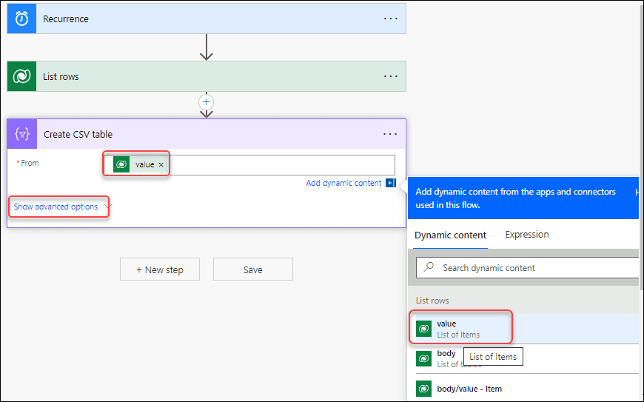Click the search magnifier icon
The width and height of the screenshot is (644, 402).
429,267
